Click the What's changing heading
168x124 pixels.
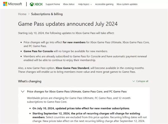point(30,81)
